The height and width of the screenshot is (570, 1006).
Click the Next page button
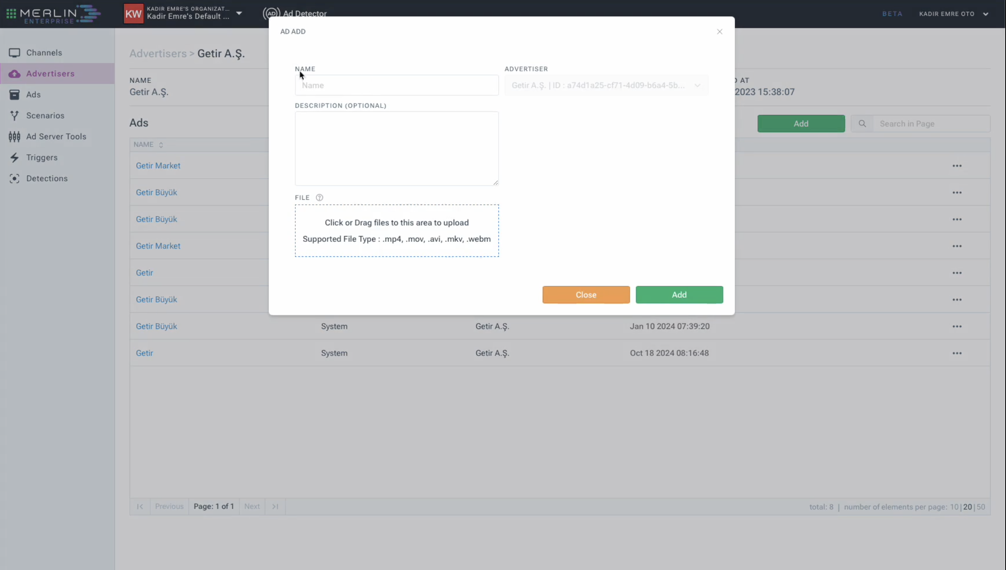point(252,507)
